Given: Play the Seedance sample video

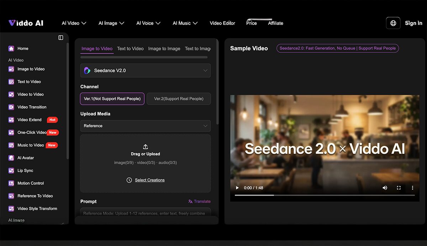Looking at the screenshot, I should (237, 188).
